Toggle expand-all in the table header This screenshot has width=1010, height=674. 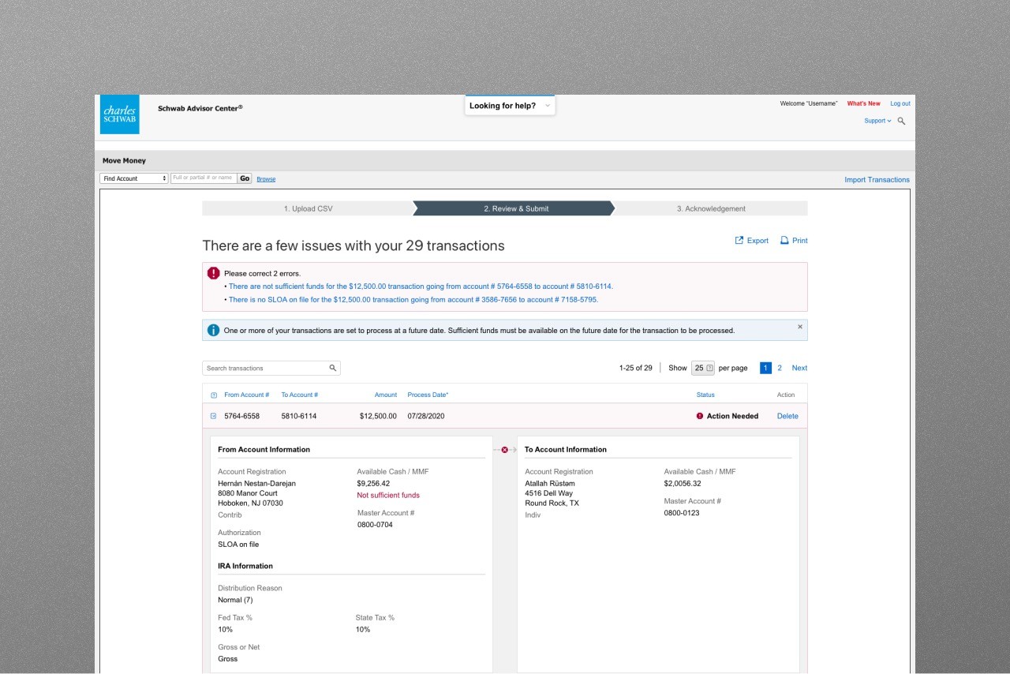[213, 395]
